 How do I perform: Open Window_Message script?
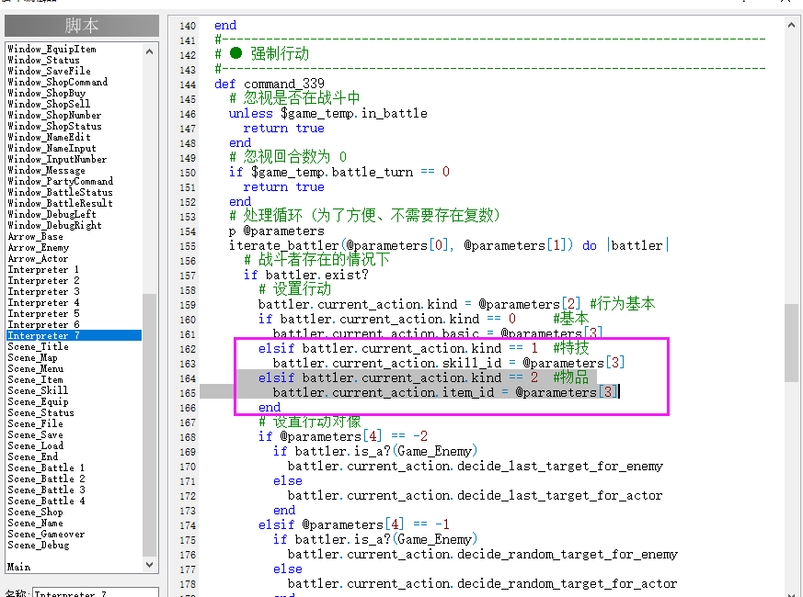[x=46, y=170]
